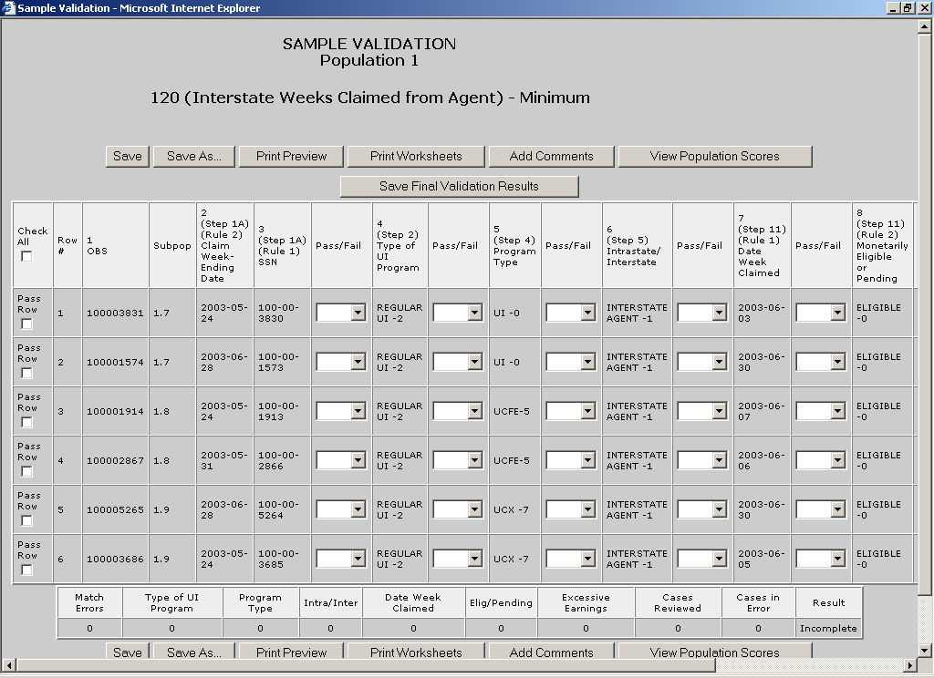Check the Pass Row box for row 4
This screenshot has height=678, width=934.
(x=26, y=472)
